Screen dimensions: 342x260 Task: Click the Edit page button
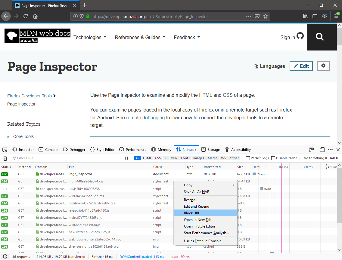(301, 66)
